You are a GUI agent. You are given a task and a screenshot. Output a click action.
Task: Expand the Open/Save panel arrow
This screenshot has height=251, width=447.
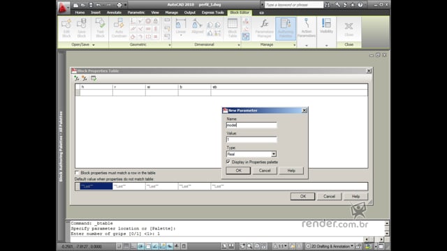(x=94, y=45)
